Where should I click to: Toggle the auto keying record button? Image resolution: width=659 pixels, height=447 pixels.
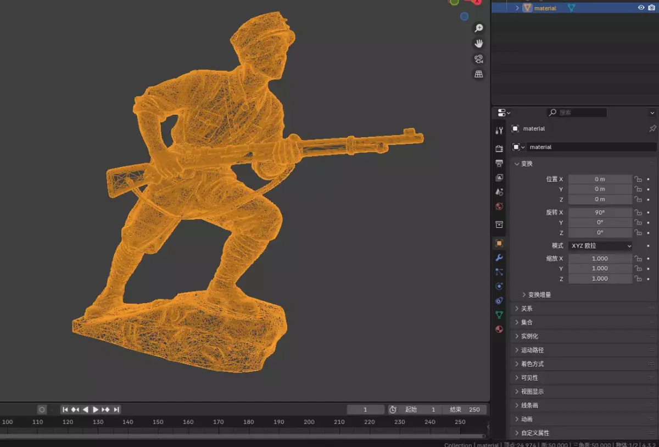pyautogui.click(x=42, y=410)
